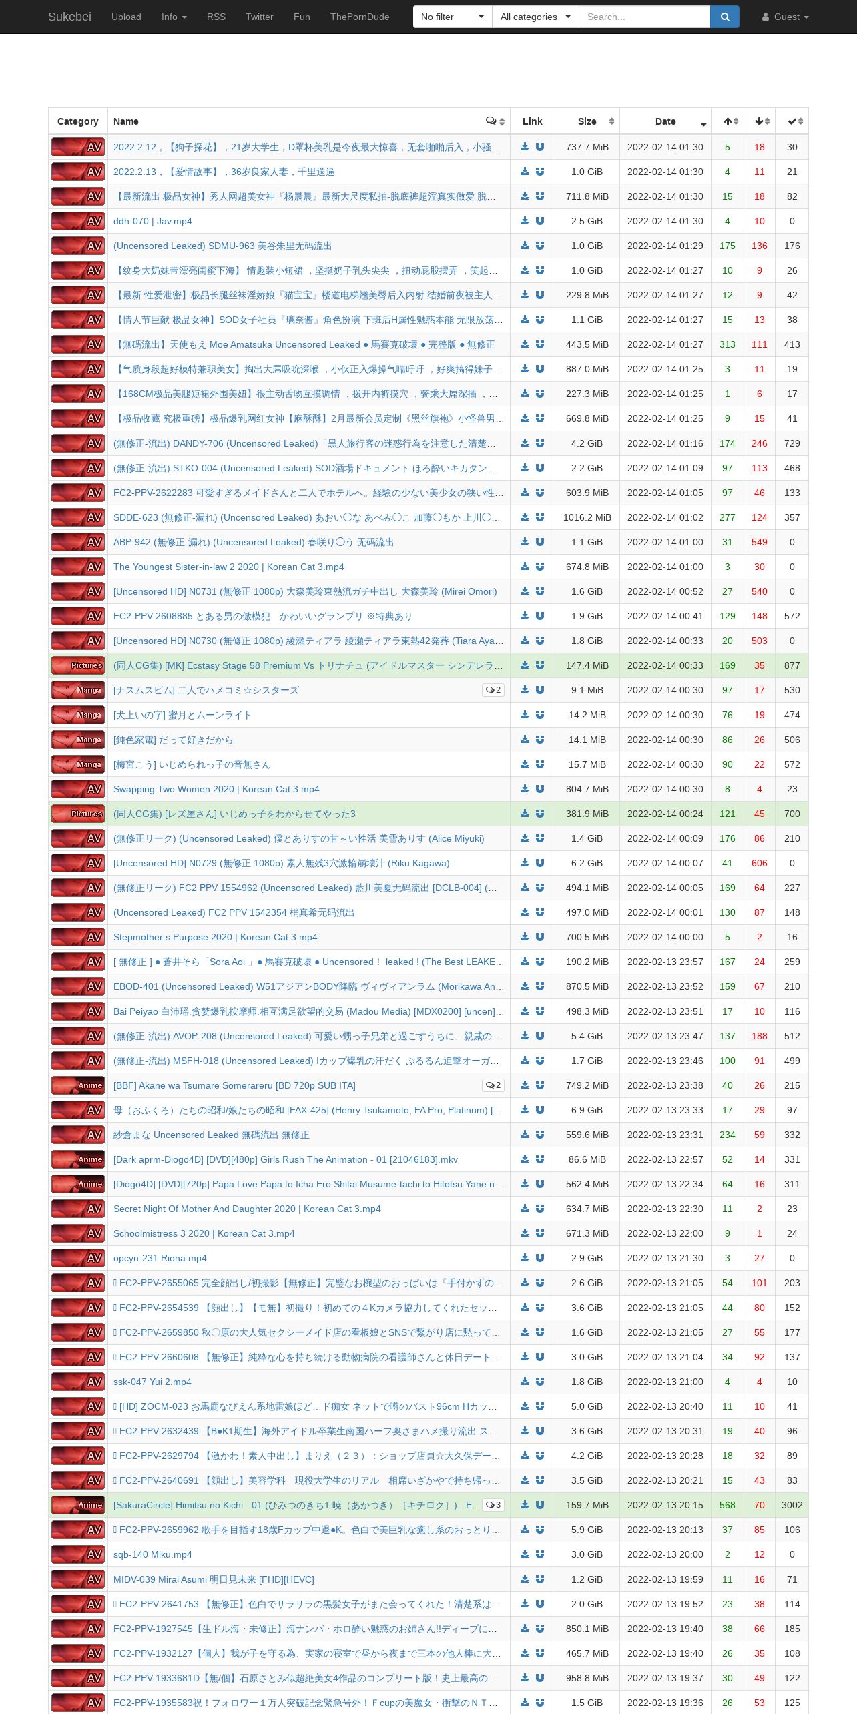Open magnet link for [BBF] Akane wa Tsumare row
The width and height of the screenshot is (857, 1714).
point(540,1085)
